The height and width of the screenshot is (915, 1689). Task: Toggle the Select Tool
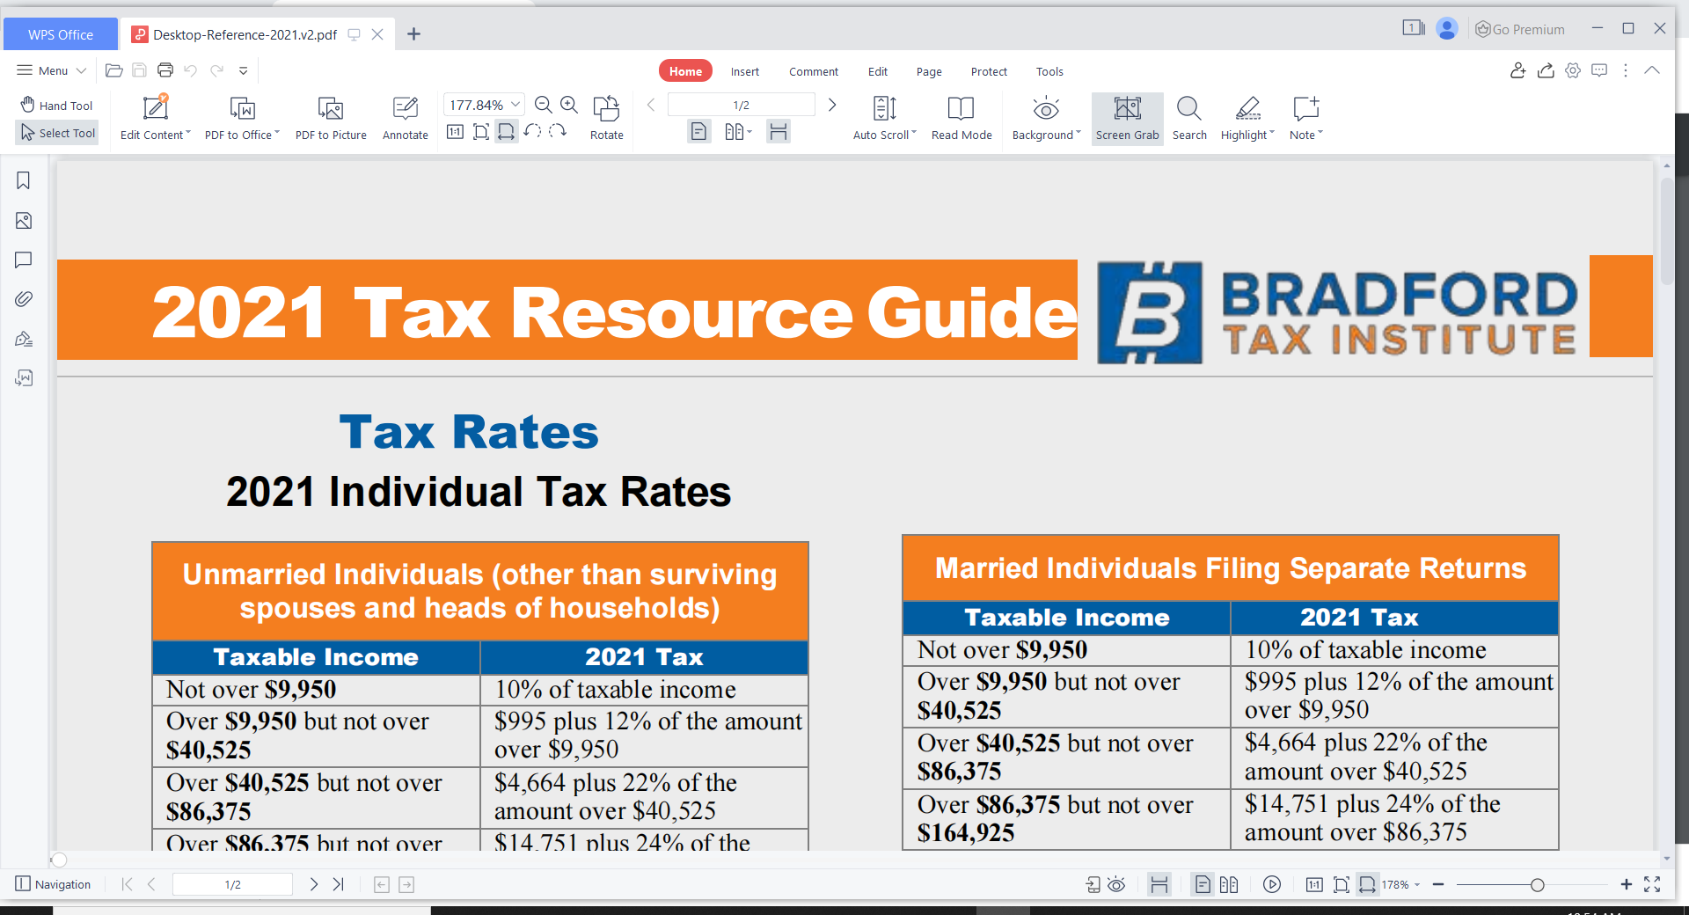click(x=57, y=133)
